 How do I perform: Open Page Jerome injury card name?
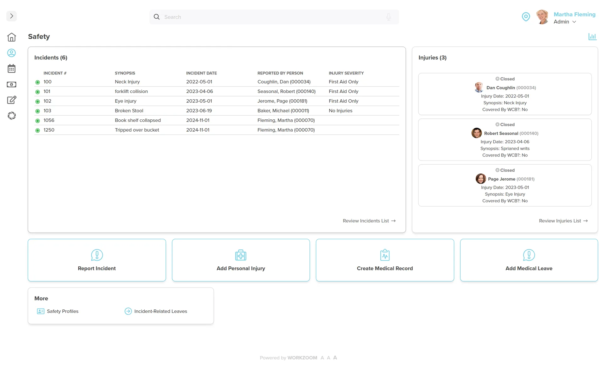(x=501, y=179)
